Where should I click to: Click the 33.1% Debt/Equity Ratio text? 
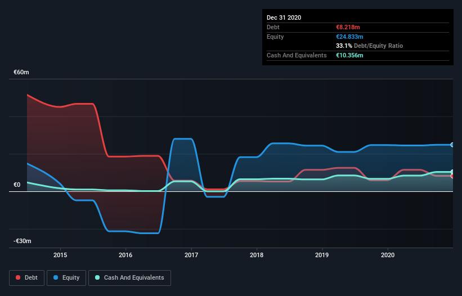coord(369,46)
